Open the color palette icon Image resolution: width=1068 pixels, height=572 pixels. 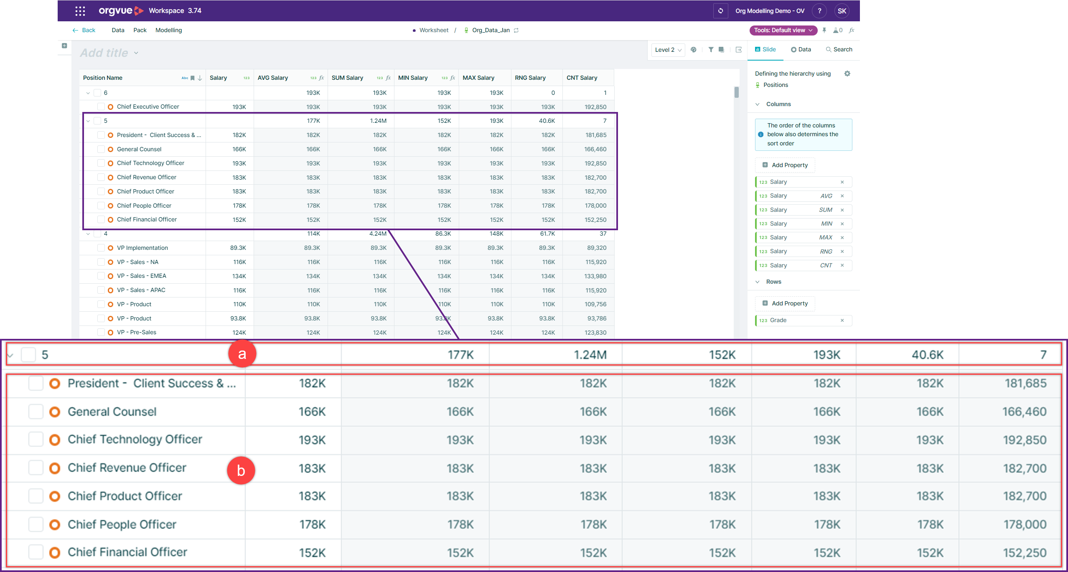click(x=694, y=50)
